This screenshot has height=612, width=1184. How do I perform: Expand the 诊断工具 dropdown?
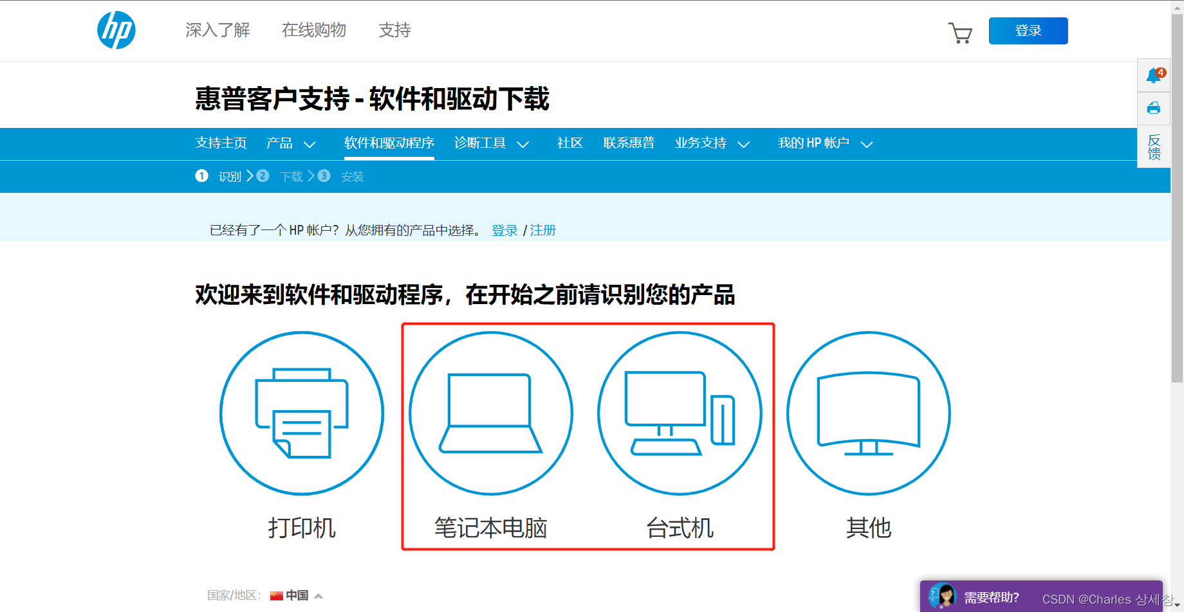point(523,144)
